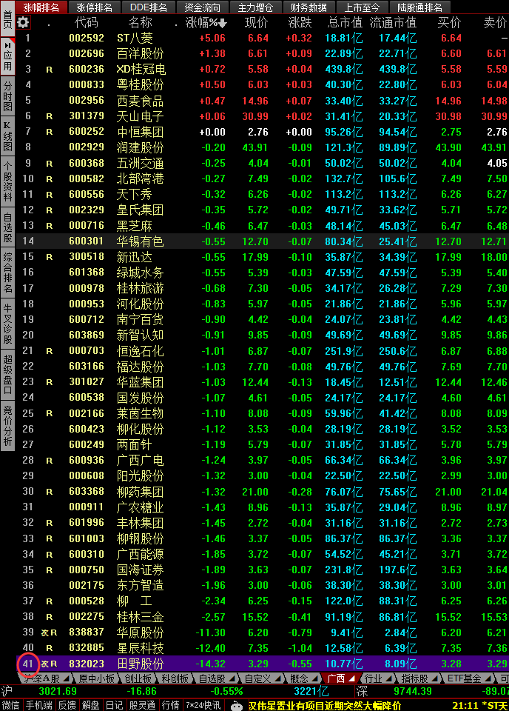Screen dimensions: 509x711
Task: Expand the 指标股 tab dropdown arrow
Action: (x=435, y=678)
